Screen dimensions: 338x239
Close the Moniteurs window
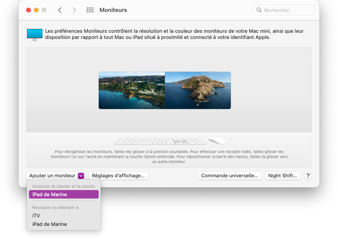coord(29,10)
